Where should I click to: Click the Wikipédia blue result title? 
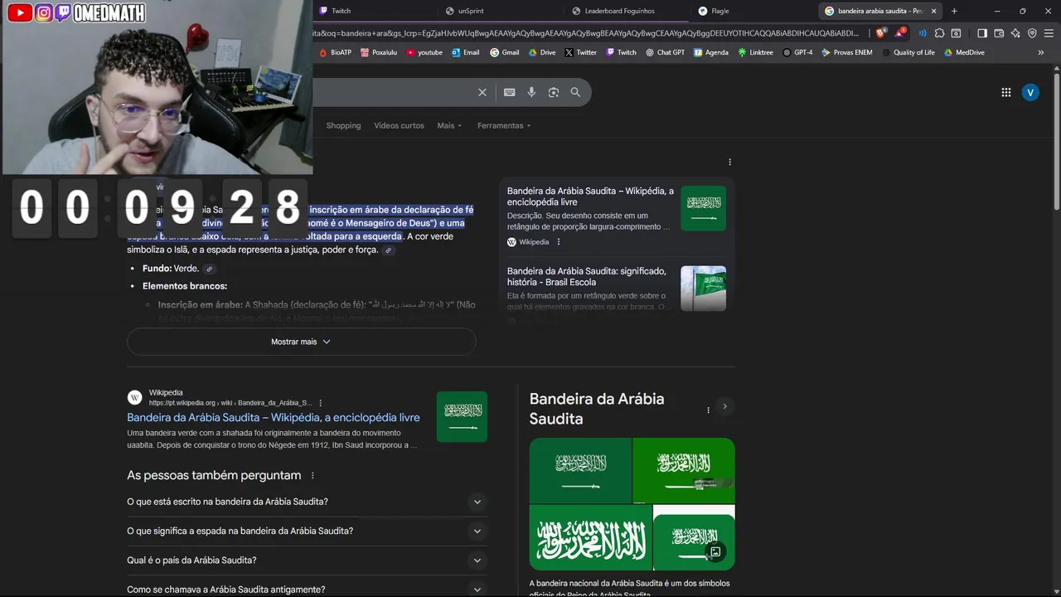tap(274, 418)
